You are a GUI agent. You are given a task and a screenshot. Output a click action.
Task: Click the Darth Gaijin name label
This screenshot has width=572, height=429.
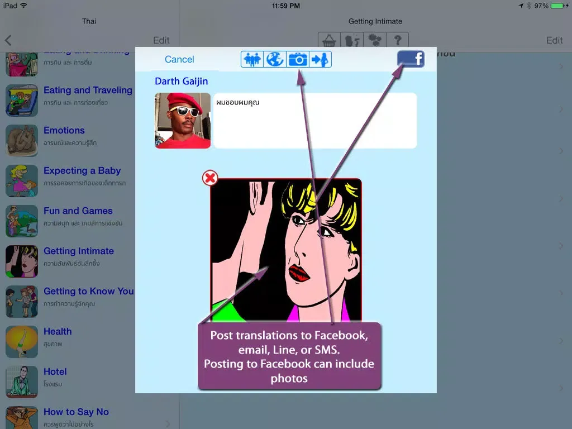click(x=182, y=81)
